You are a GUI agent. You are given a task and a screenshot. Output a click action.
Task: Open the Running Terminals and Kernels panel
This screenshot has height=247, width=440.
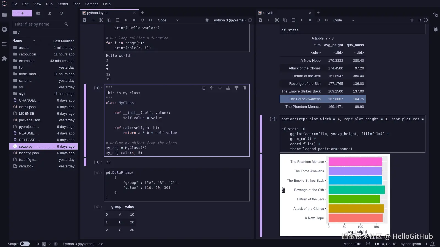pyautogui.click(x=4, y=29)
